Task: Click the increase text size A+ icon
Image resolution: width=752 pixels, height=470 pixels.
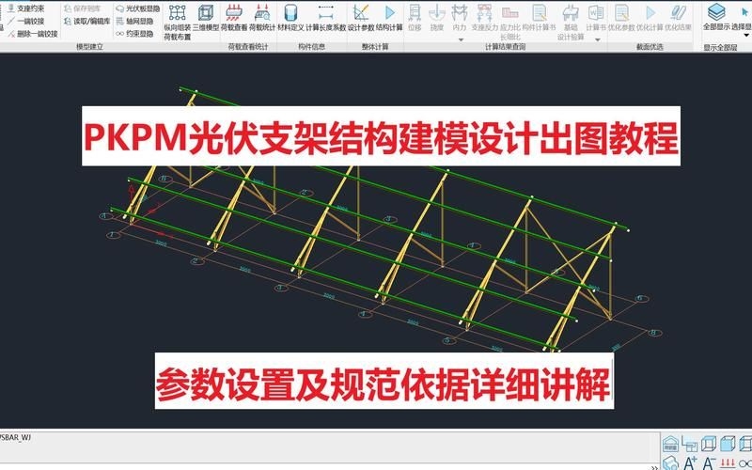Action: click(689, 462)
